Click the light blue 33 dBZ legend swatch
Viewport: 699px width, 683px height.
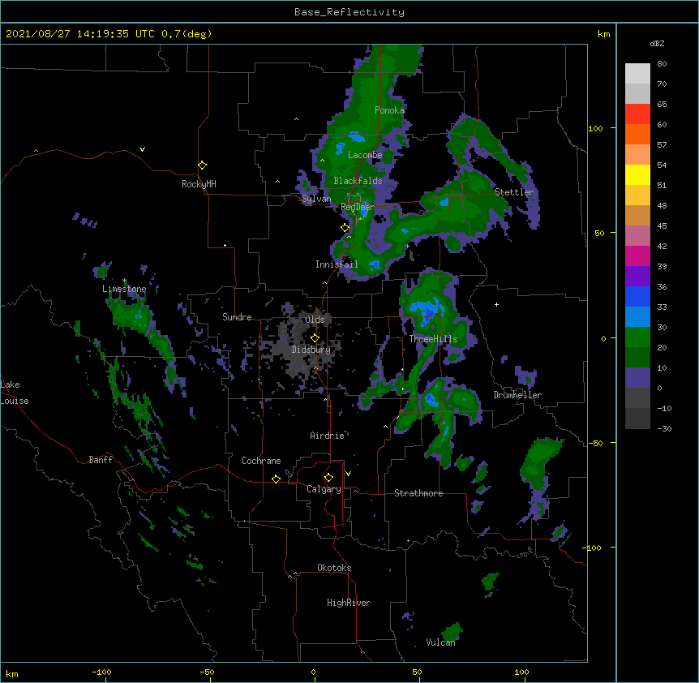[x=637, y=316]
